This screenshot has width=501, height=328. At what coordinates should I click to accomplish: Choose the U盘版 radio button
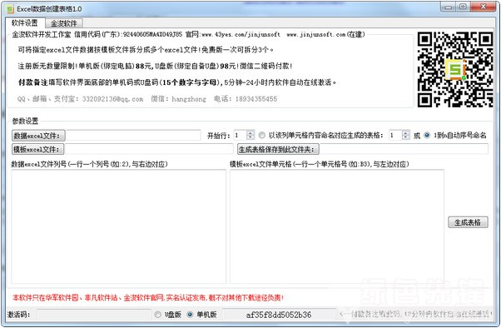click(157, 315)
